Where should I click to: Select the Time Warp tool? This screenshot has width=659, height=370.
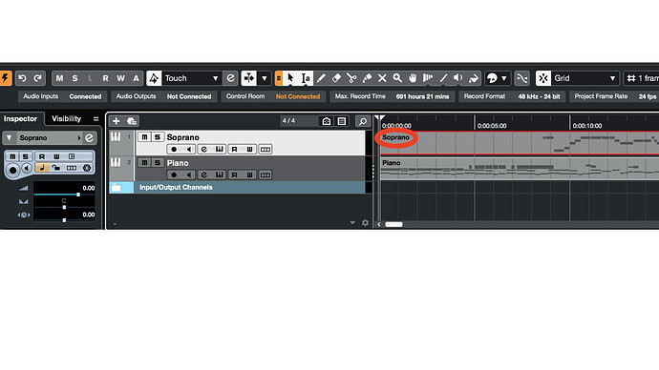click(428, 78)
